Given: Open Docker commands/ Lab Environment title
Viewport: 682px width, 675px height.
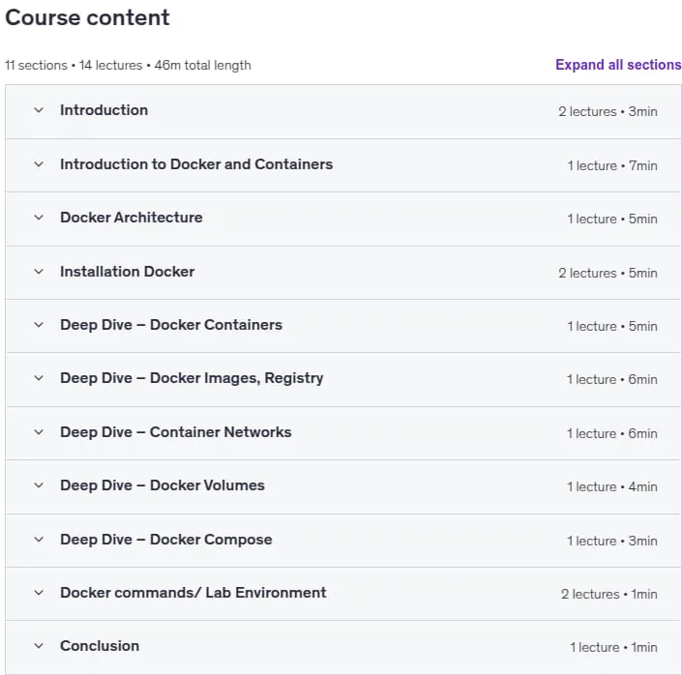Looking at the screenshot, I should point(193,593).
